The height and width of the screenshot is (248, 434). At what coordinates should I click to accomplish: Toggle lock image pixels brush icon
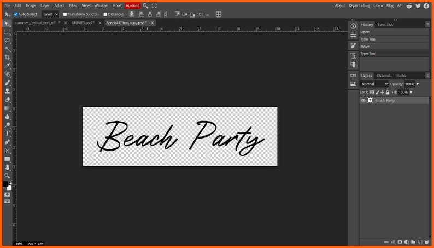click(377, 93)
